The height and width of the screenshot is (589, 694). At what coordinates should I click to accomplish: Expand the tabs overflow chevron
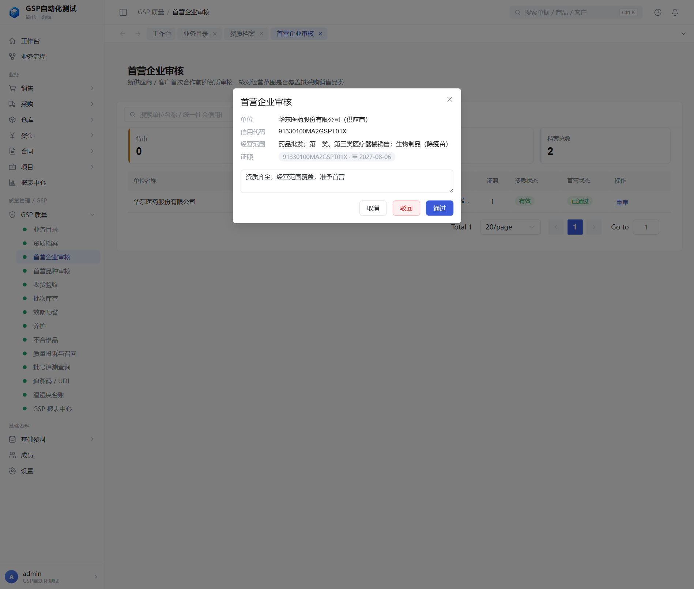[x=683, y=34]
